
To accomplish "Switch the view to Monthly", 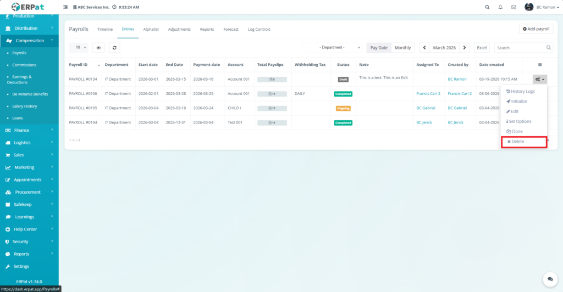I will [x=402, y=48].
